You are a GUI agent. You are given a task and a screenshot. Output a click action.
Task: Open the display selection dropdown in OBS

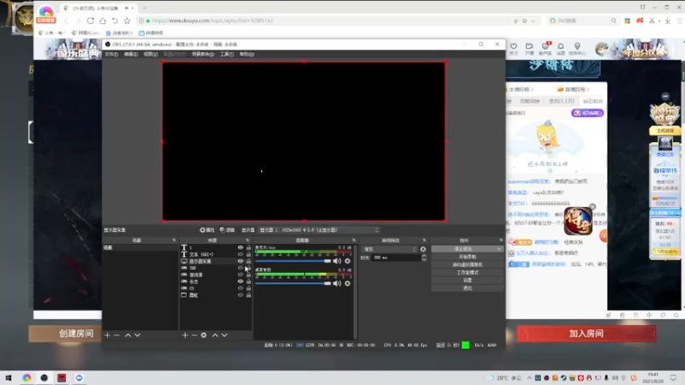(x=319, y=230)
